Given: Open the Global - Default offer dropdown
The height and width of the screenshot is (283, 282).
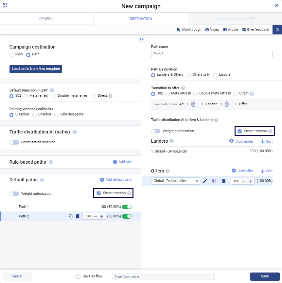Looking at the screenshot, I should tap(175, 181).
